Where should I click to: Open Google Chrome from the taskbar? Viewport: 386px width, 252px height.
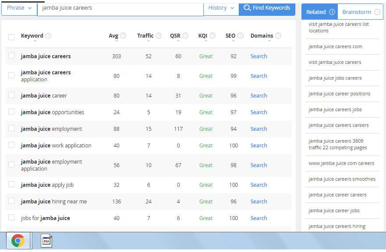point(18,241)
